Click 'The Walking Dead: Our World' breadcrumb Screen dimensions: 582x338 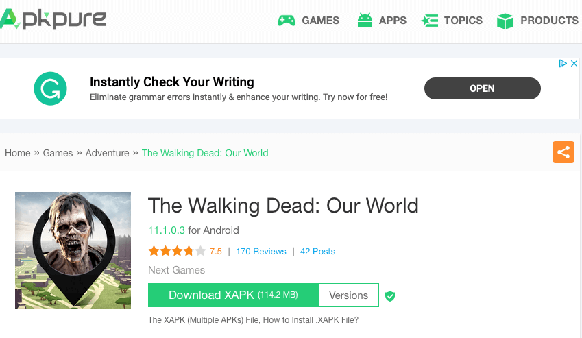point(205,153)
